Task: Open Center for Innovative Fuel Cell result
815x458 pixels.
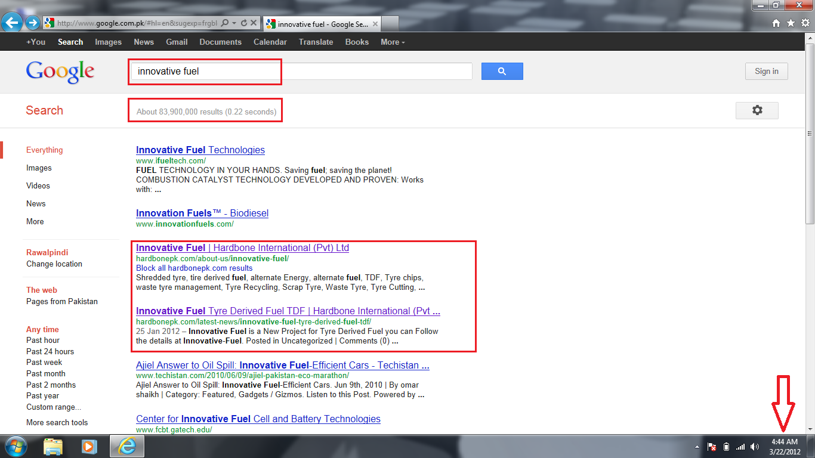Action: point(258,419)
